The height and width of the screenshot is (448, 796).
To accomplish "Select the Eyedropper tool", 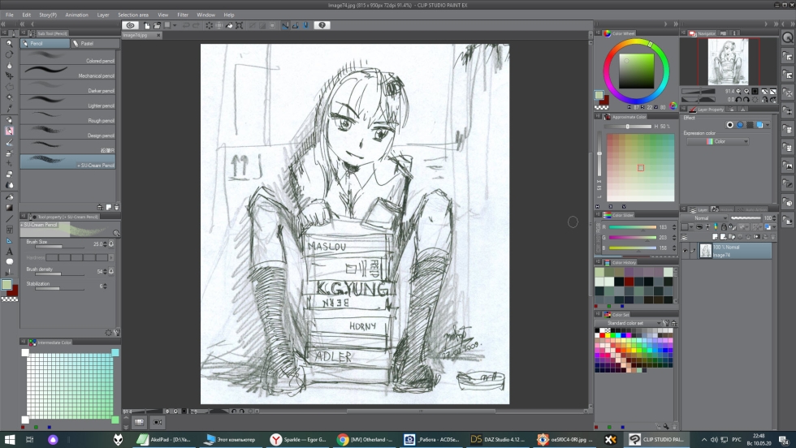I will click(9, 108).
